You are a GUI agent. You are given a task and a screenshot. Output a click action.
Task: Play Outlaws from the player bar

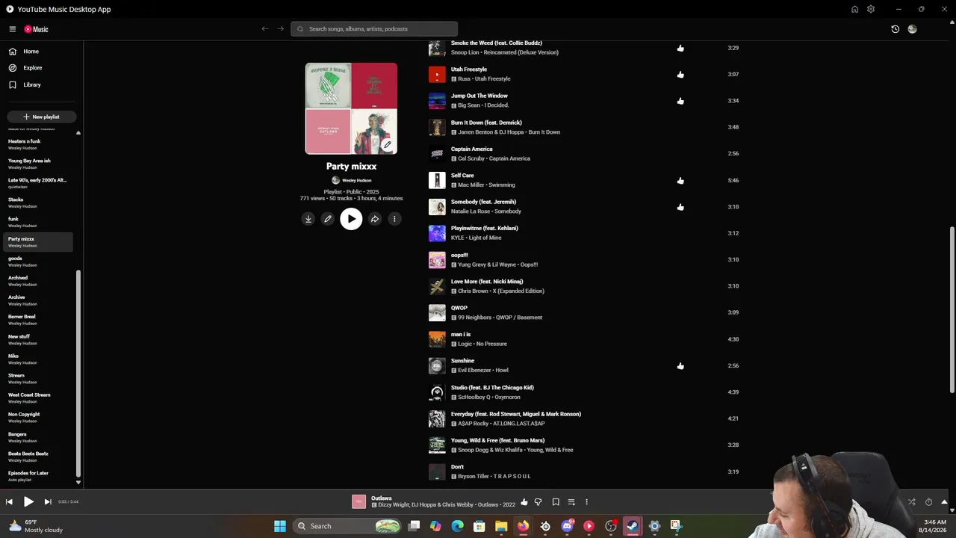tap(28, 502)
